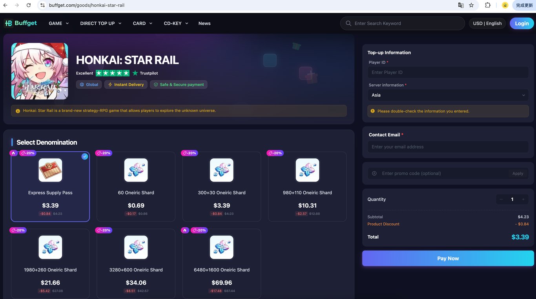Focus the Enter Search Keyword field
The width and height of the screenshot is (536, 299).
403,24
